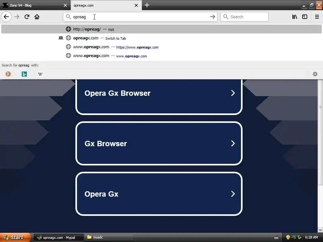Open the msadc folder taskbar button

point(109,238)
